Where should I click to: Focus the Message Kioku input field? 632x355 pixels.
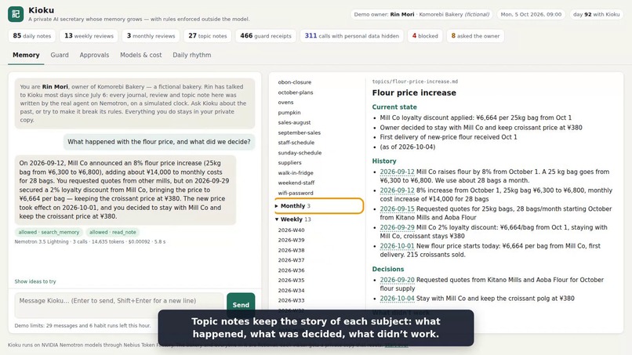click(x=119, y=305)
